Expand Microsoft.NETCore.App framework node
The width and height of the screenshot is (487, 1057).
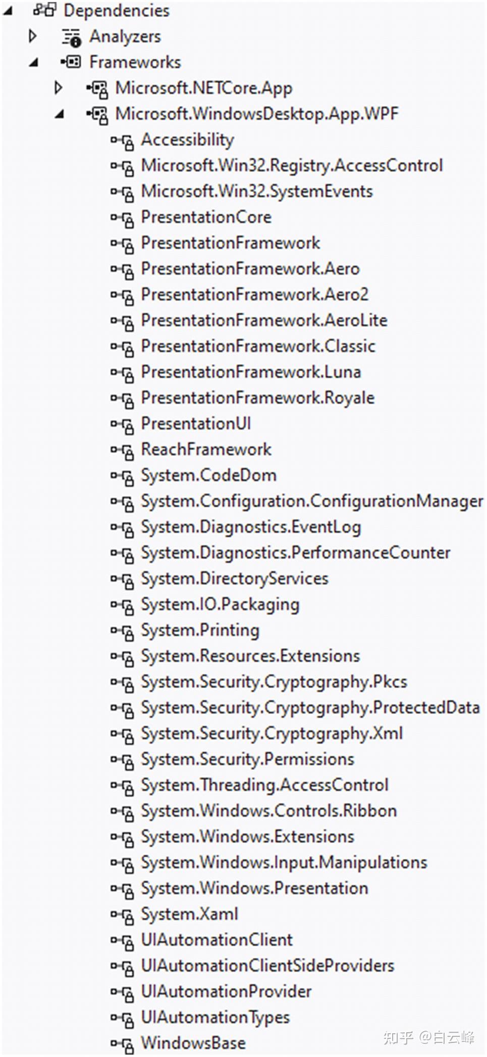click(x=59, y=88)
